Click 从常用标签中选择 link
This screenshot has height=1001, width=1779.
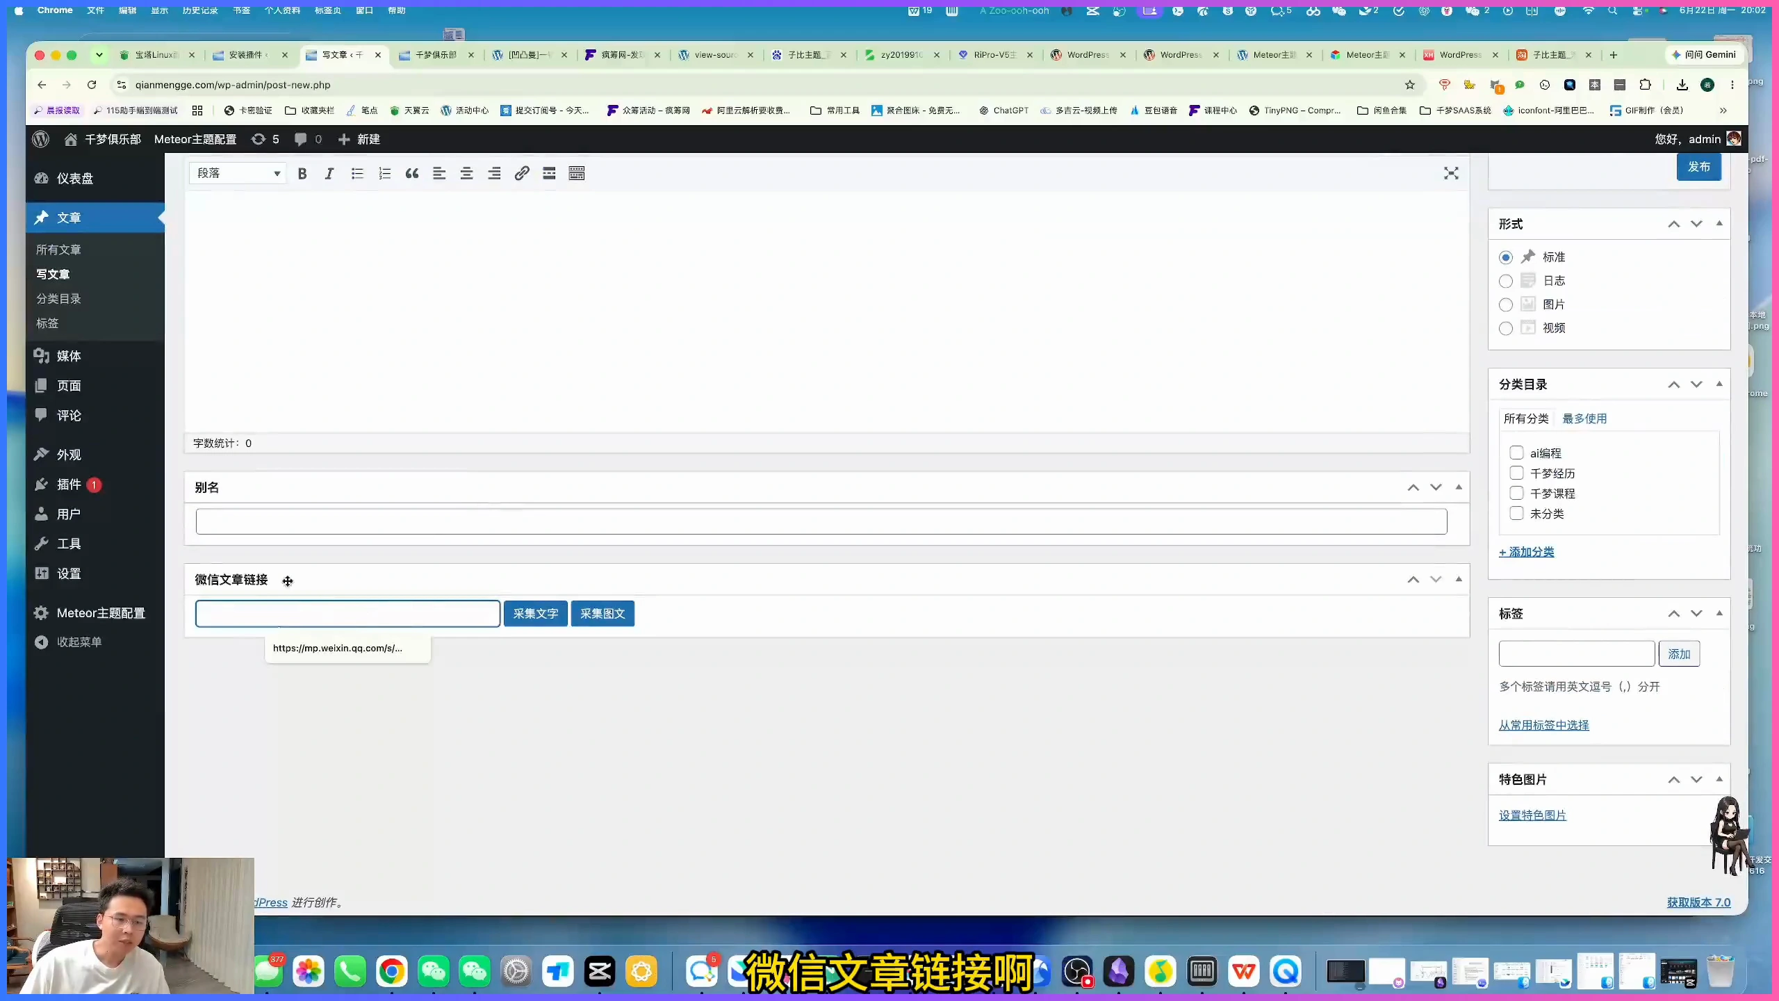tap(1543, 725)
